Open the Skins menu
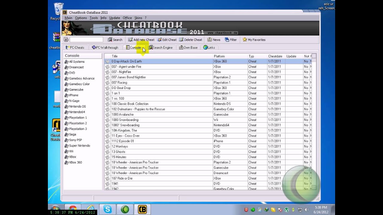This screenshot has height=215, width=383. pos(138,18)
